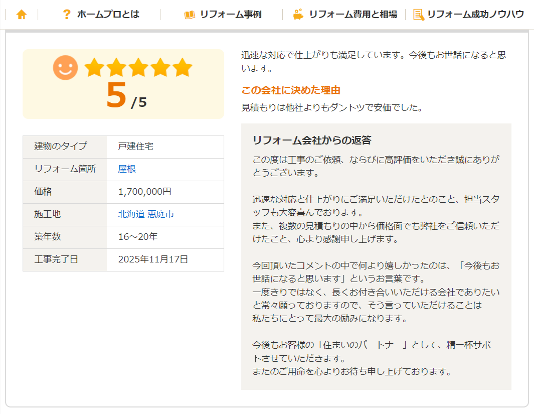Click the piggy bank icon in navigation
This screenshot has width=534, height=414.
[298, 15]
